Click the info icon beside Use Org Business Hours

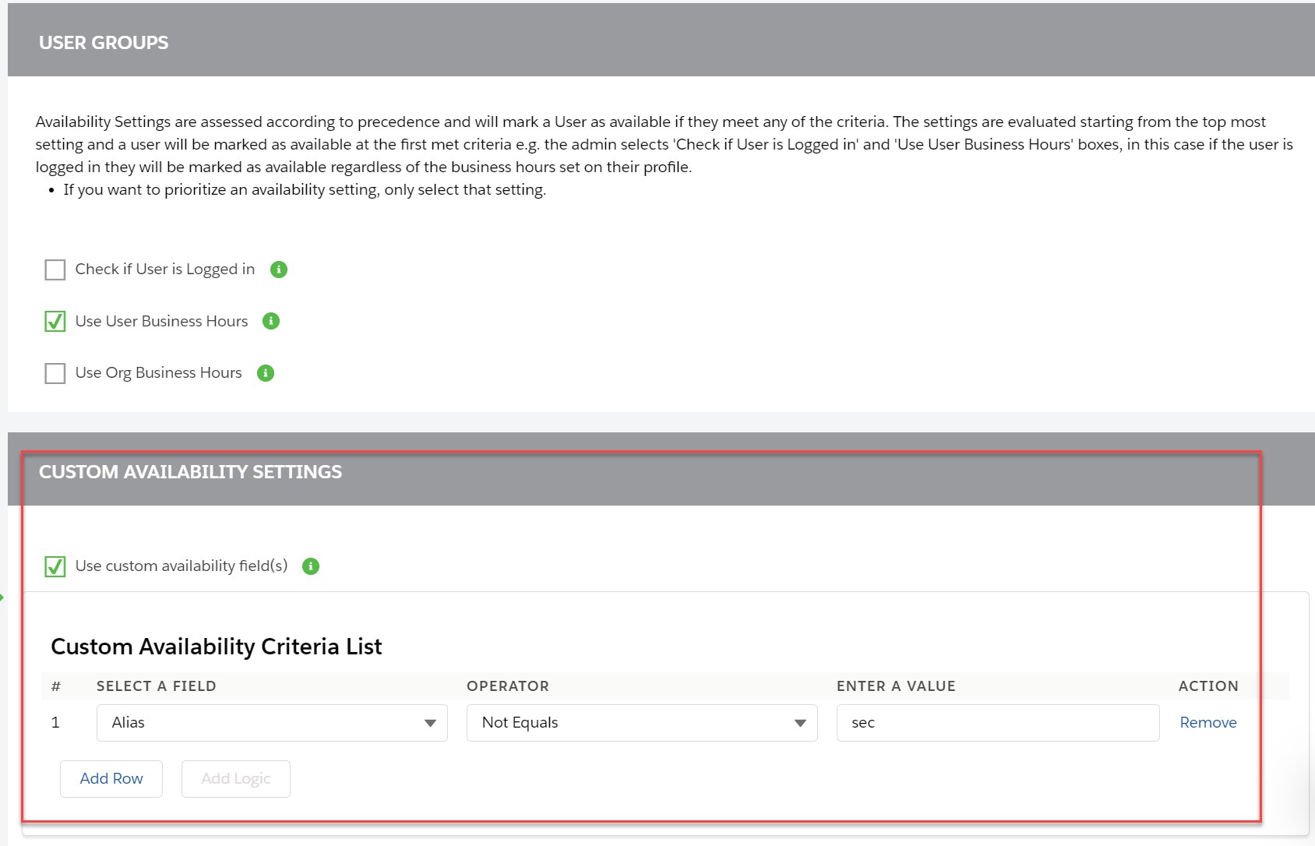tap(264, 373)
